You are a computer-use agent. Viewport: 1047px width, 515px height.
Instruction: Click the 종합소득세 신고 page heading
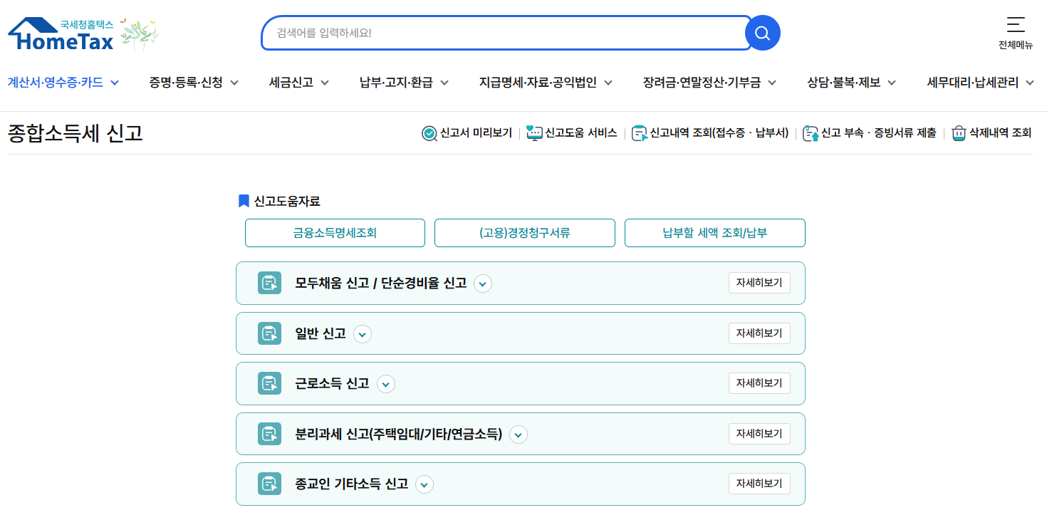tap(75, 133)
